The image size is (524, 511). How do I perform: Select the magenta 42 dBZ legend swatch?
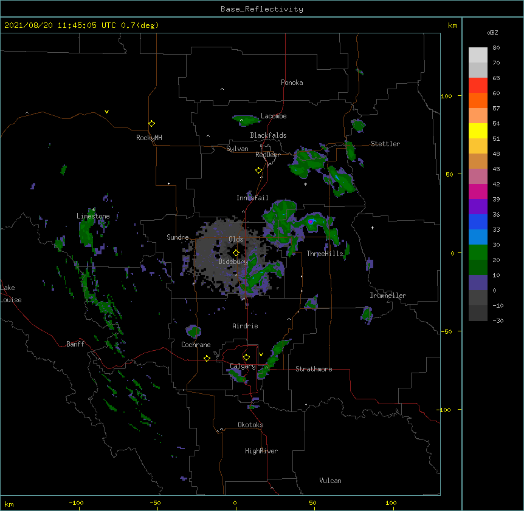(478, 191)
